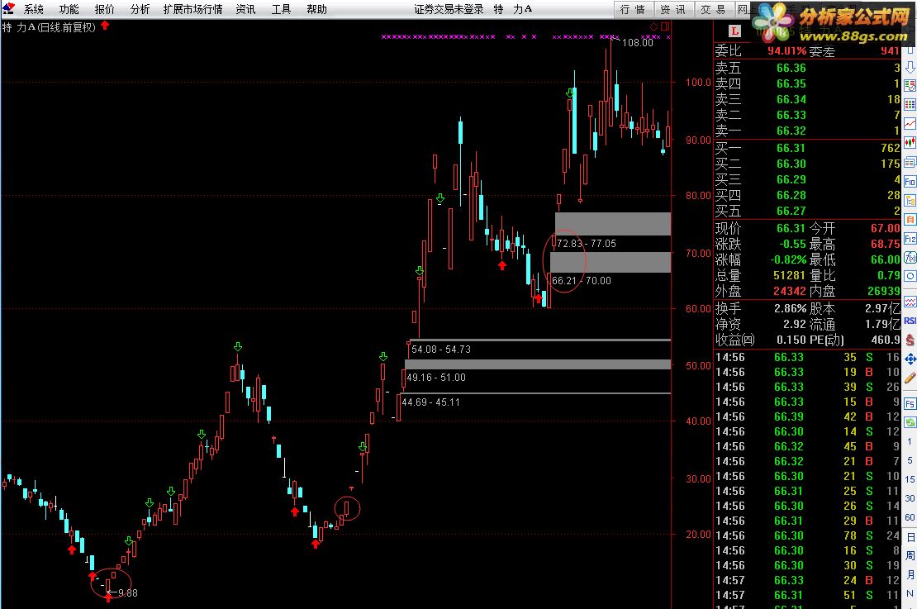This screenshot has height=609, width=917.
Task: Open the 报价 menu
Action: click(x=105, y=9)
